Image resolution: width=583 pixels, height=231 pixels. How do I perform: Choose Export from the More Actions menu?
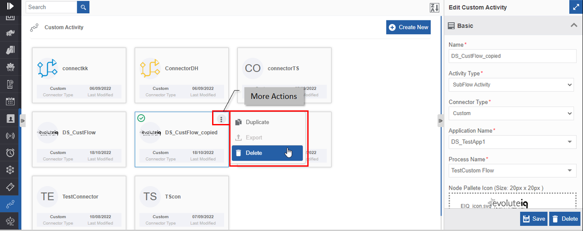pyautogui.click(x=267, y=138)
